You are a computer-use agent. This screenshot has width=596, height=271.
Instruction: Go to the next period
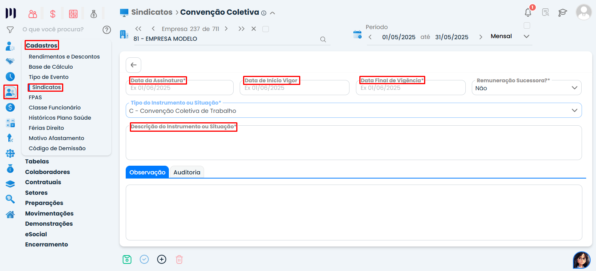(481, 37)
